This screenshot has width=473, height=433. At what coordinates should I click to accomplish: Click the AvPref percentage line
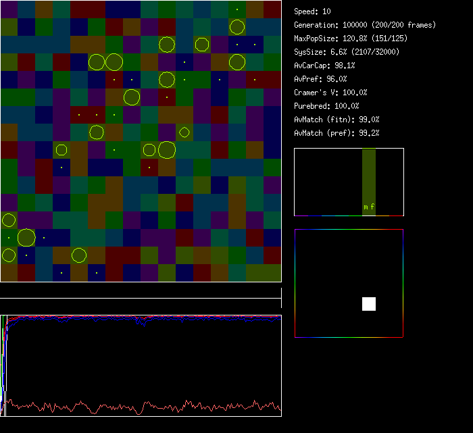[321, 79]
